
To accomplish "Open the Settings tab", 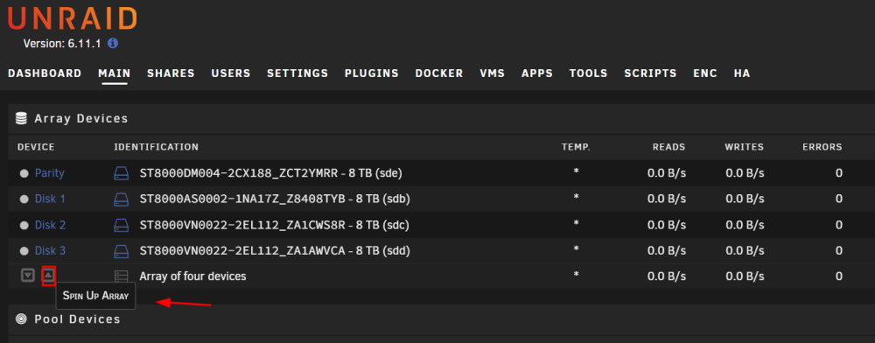I will pyautogui.click(x=297, y=73).
